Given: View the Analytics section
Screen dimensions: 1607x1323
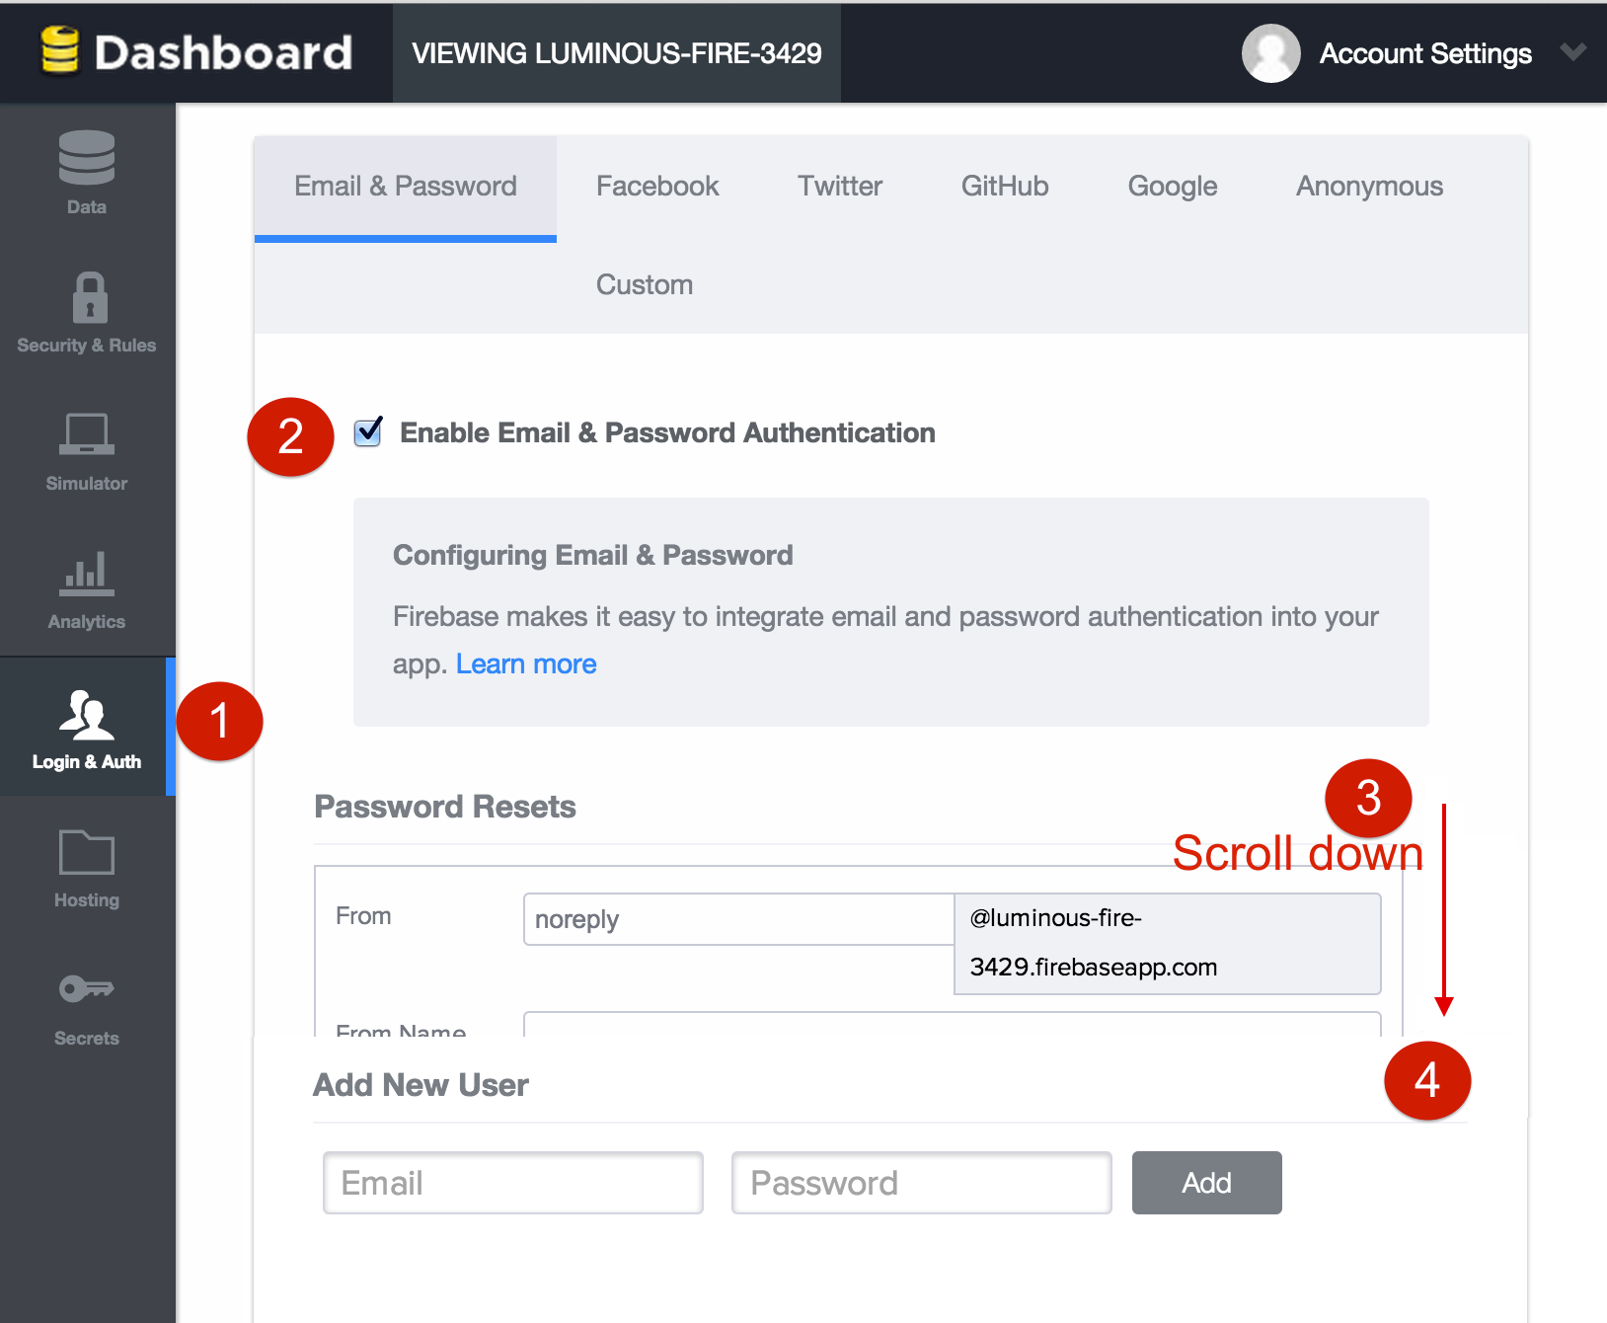Looking at the screenshot, I should coord(86,587).
